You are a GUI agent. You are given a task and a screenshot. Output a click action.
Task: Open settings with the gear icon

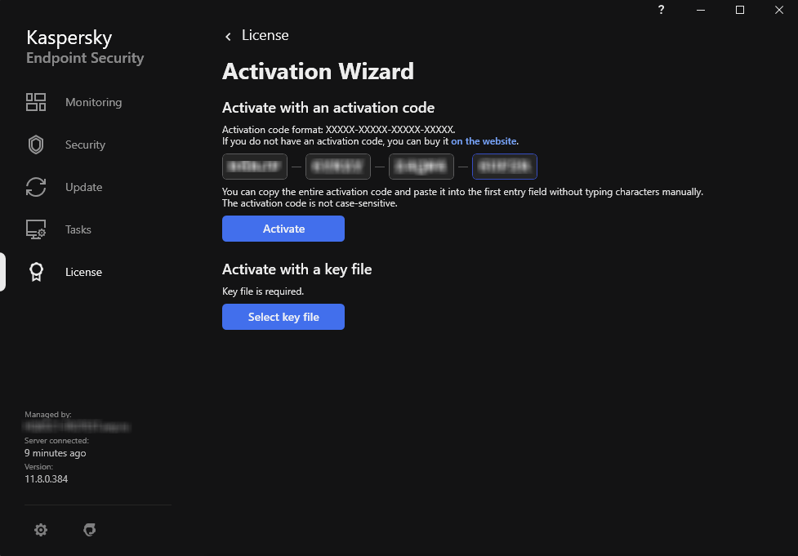[x=41, y=530]
